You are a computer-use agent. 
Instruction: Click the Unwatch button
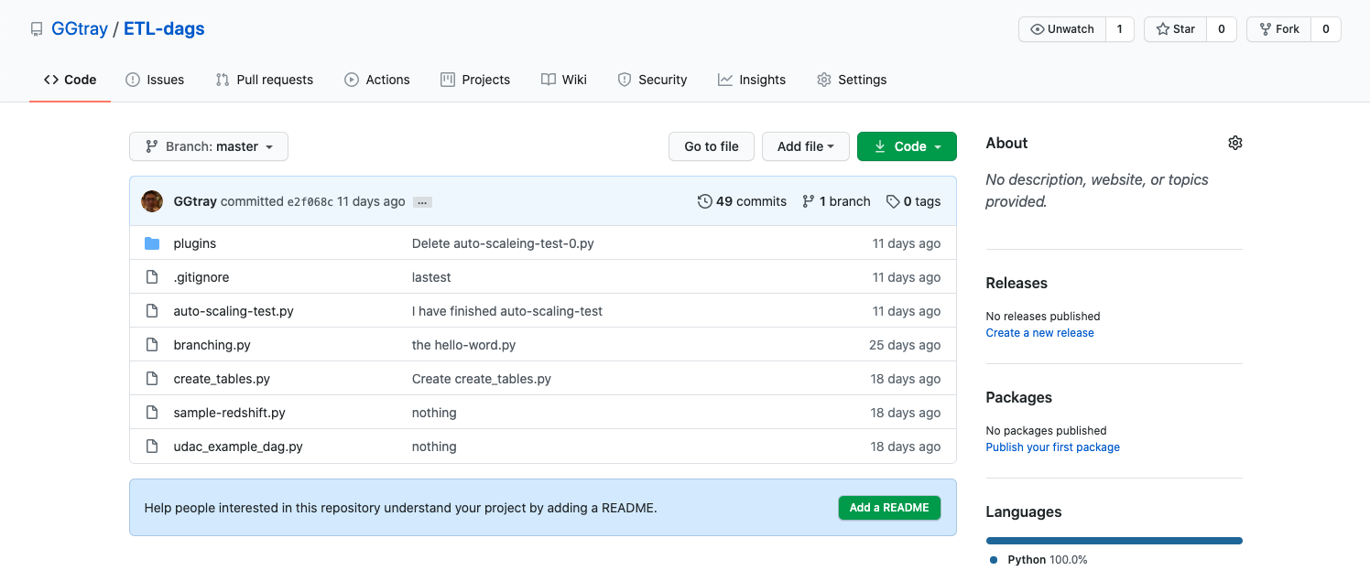pyautogui.click(x=1062, y=29)
